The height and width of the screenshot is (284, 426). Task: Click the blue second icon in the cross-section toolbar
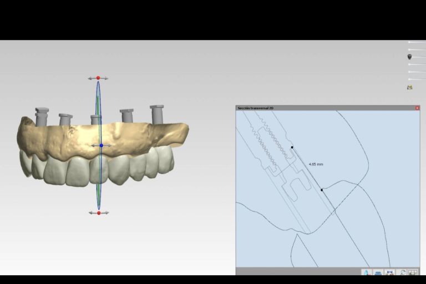click(x=378, y=272)
